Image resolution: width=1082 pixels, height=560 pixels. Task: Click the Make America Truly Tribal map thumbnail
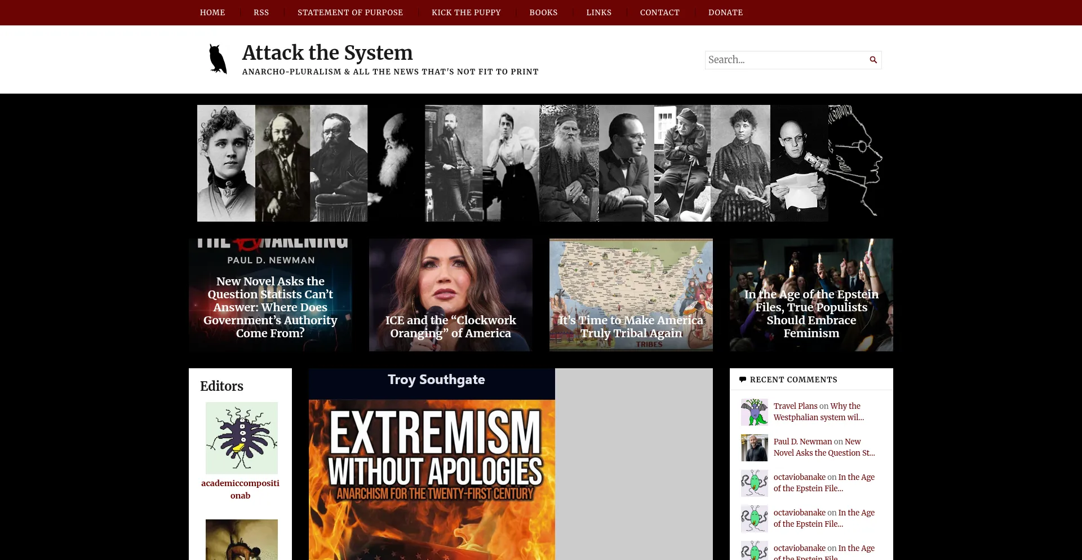[x=631, y=294]
